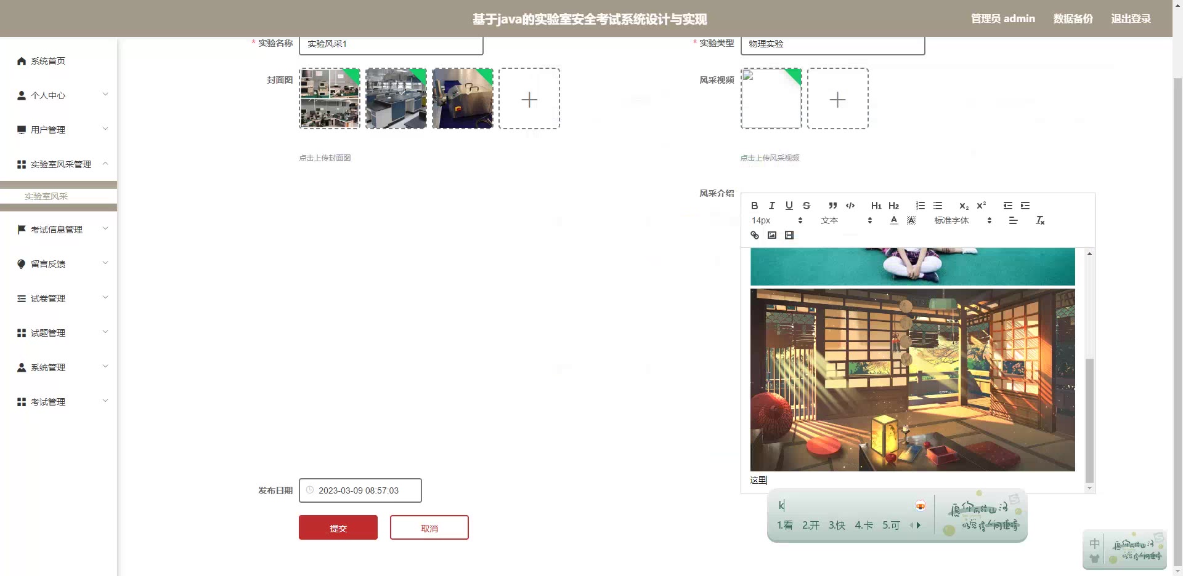Screen dimensions: 1183x576
Task: Toggle bold formatting in the editor
Action: click(x=754, y=206)
